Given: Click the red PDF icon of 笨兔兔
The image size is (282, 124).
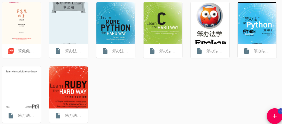Looking at the screenshot, I should tap(11, 51).
